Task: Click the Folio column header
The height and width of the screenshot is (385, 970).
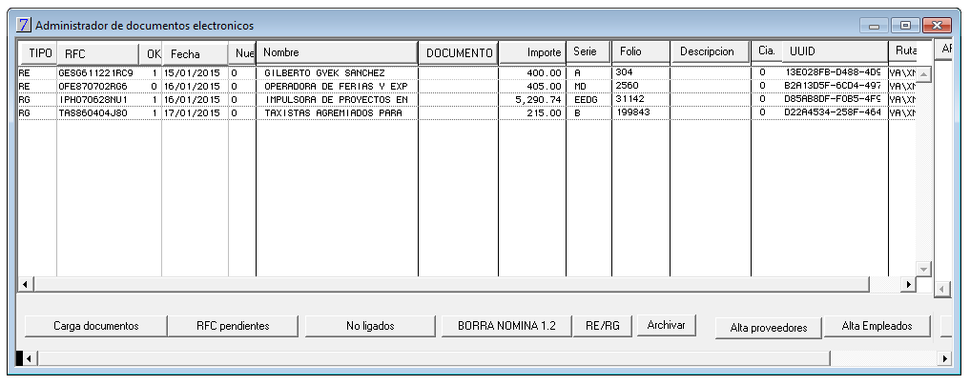Action: [x=640, y=51]
